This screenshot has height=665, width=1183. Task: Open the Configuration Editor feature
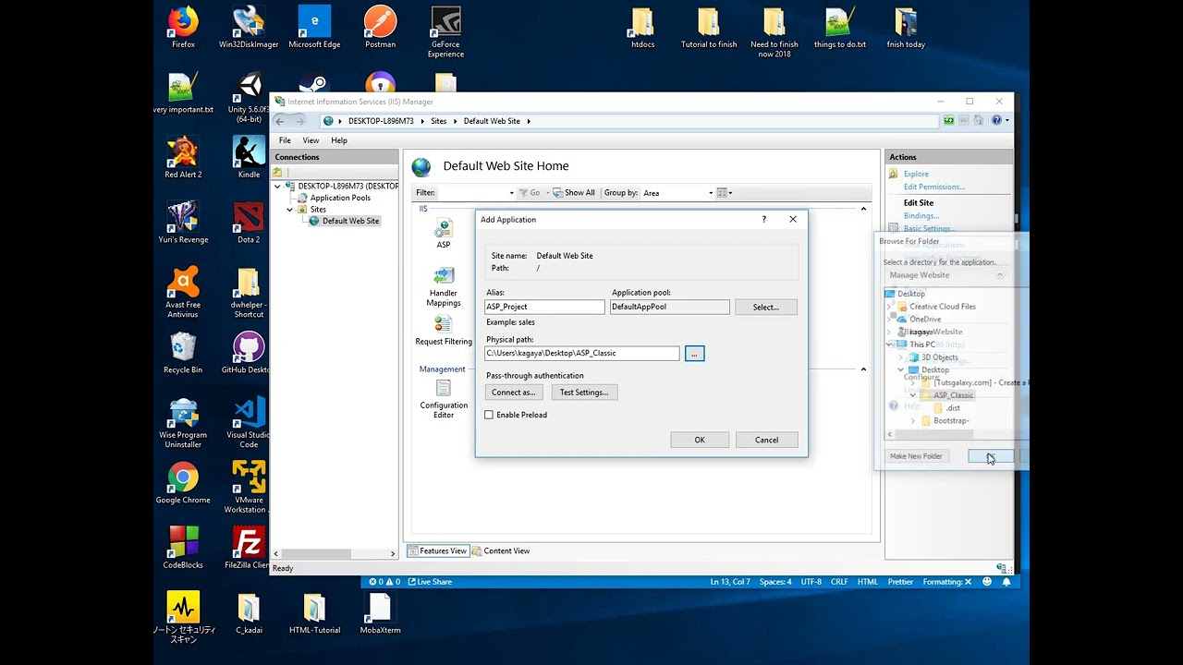coord(444,399)
